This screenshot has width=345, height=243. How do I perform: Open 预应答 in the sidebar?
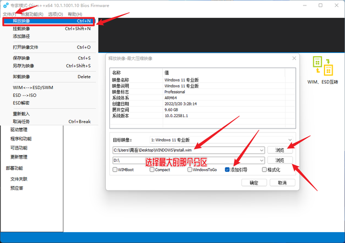(17, 188)
